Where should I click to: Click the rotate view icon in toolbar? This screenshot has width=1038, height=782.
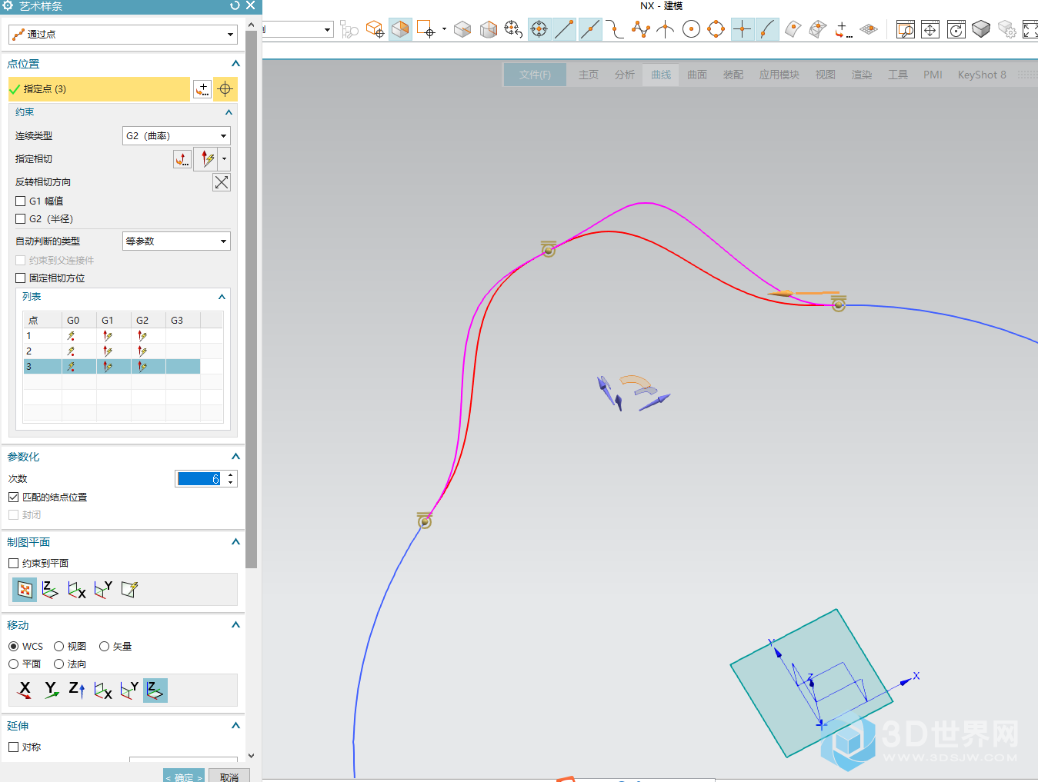[956, 29]
